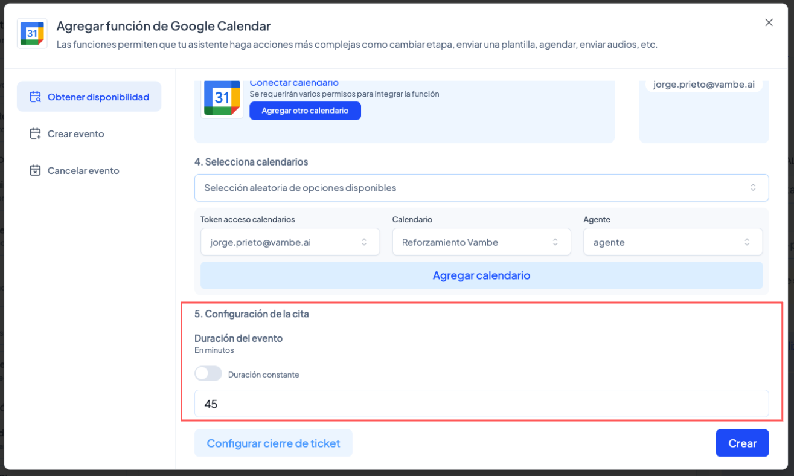Click the calendar-x icon beside Cancelar evento
The image size is (794, 476).
(35, 170)
